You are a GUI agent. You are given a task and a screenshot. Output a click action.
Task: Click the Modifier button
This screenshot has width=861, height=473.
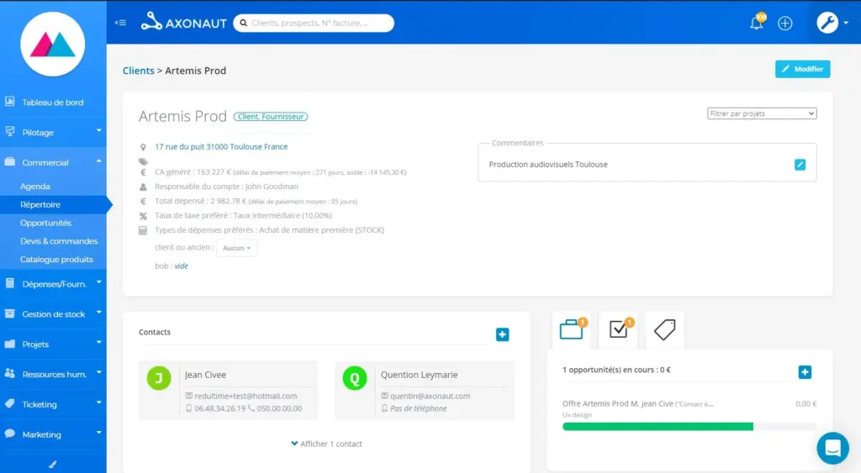tap(802, 69)
